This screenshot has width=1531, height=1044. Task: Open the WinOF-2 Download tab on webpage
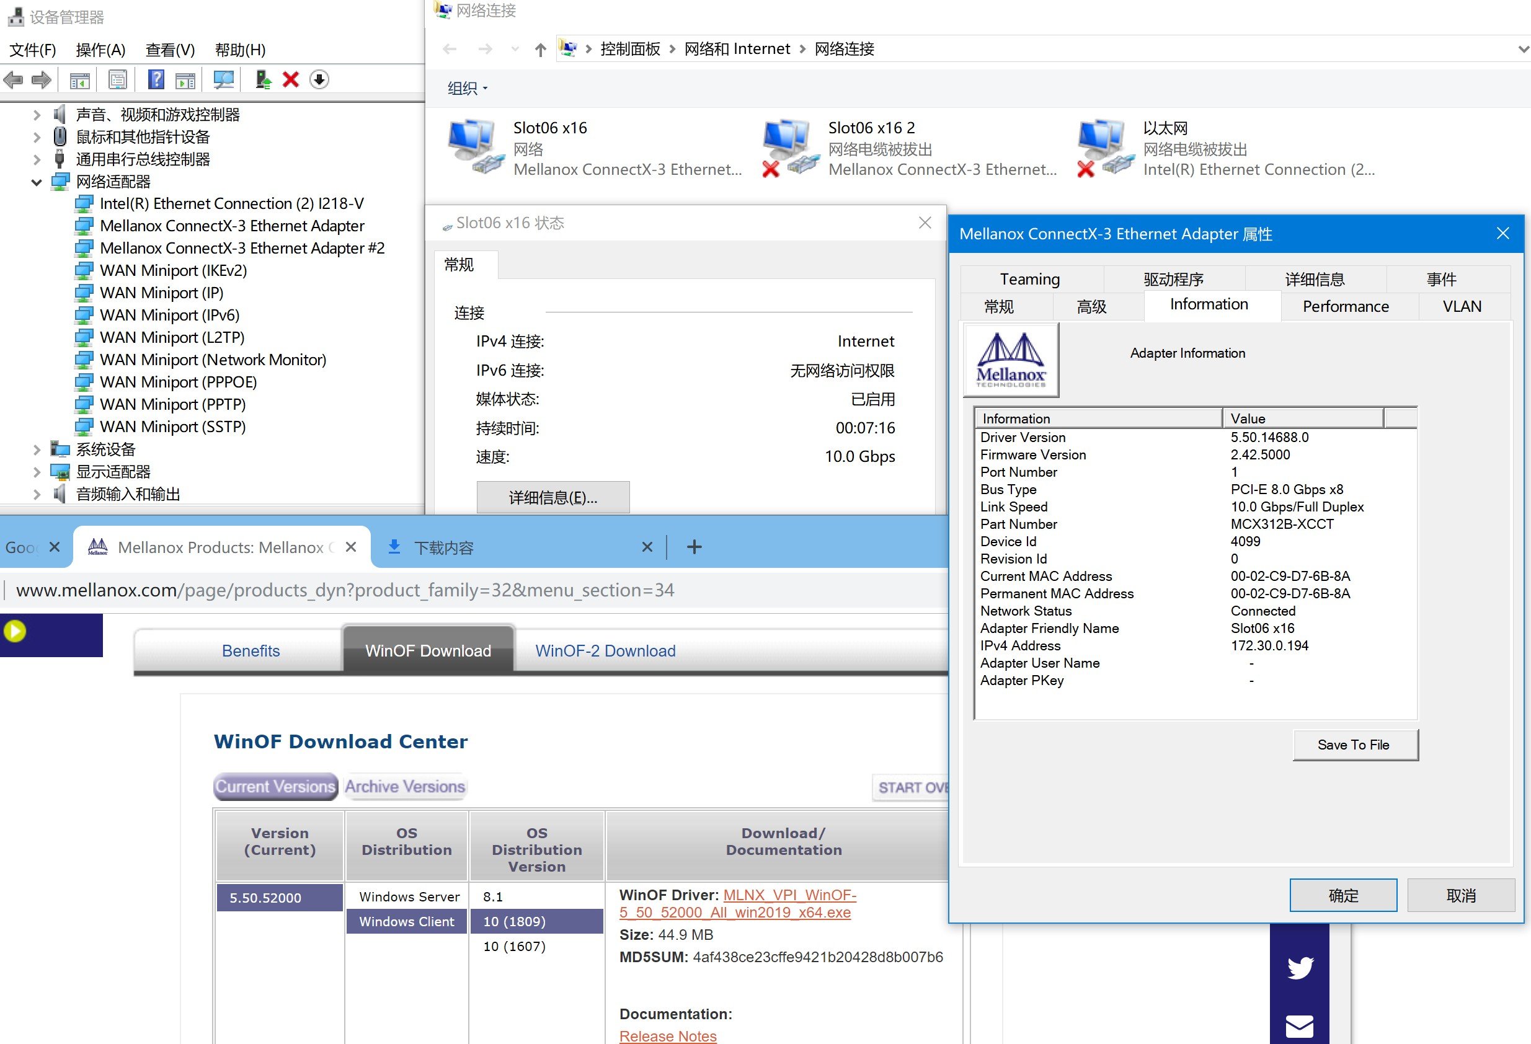click(605, 651)
